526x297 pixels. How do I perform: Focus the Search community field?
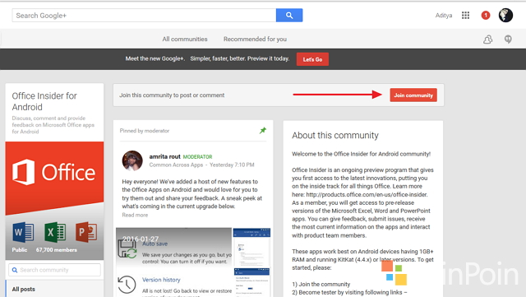(x=54, y=270)
